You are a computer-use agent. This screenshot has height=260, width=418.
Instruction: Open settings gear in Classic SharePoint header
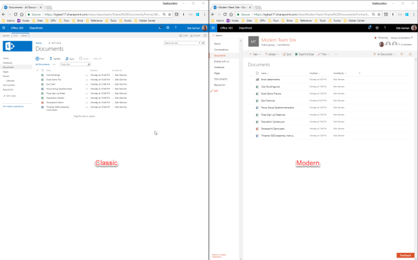click(x=168, y=27)
